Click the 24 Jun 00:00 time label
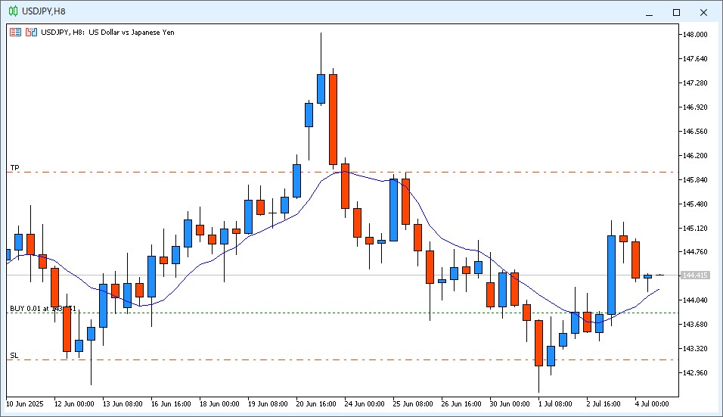Screen dimensions: 723x417 [x=365, y=404]
